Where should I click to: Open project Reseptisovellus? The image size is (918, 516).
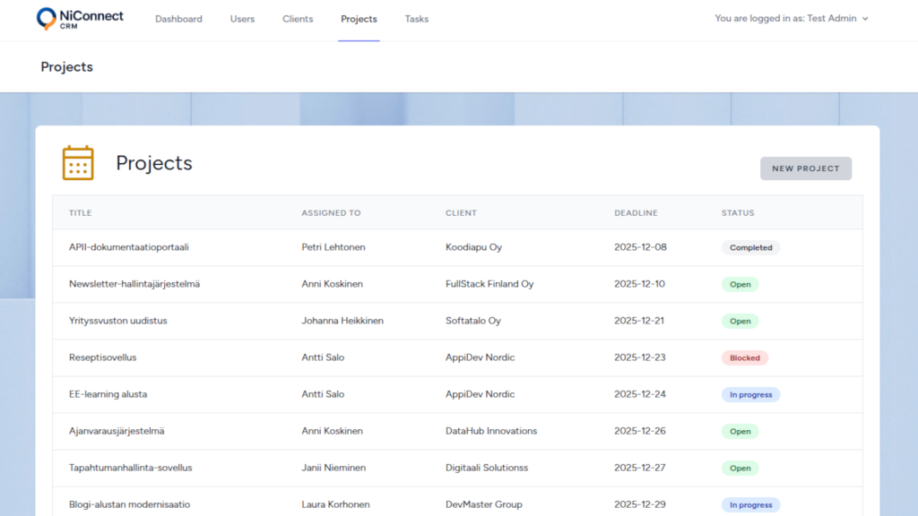(x=102, y=357)
